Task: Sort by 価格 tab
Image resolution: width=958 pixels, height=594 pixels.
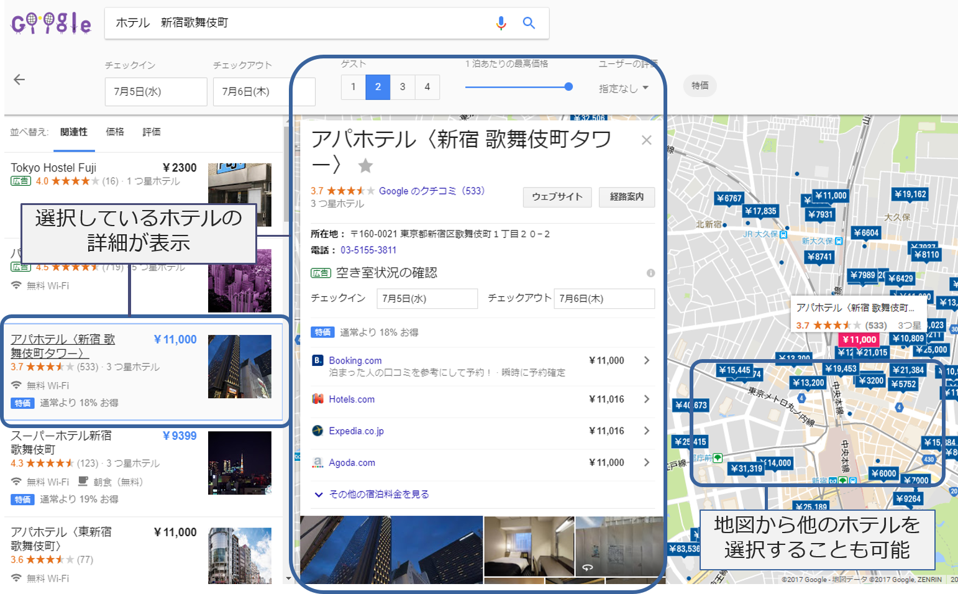Action: tap(115, 132)
